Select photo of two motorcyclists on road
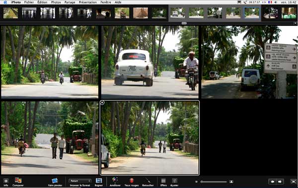The width and height of the screenshot is (298, 188). 50,62
